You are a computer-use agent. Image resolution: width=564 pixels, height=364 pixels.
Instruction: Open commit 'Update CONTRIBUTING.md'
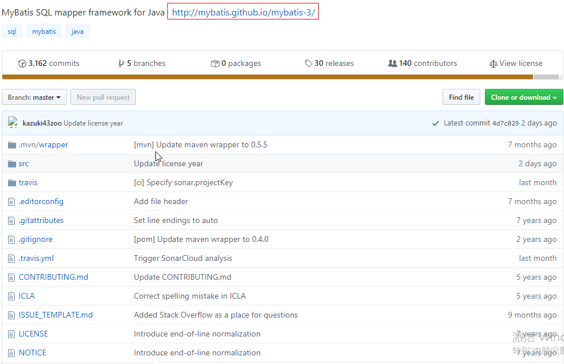click(182, 277)
